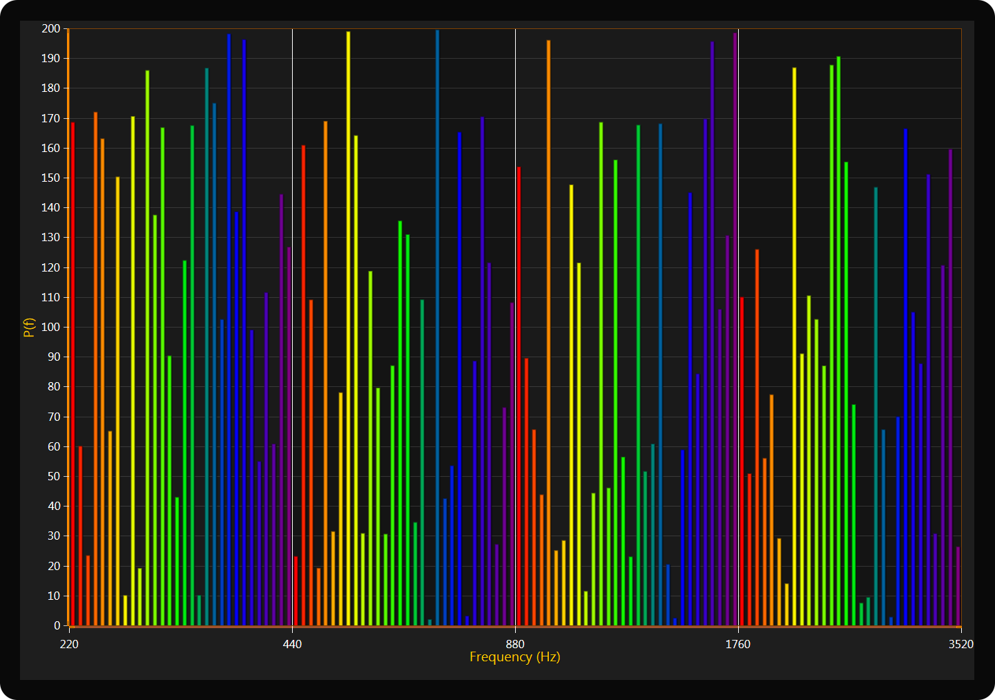Click the 200 label on the y-axis
Screen dimensions: 995x700
(x=51, y=29)
